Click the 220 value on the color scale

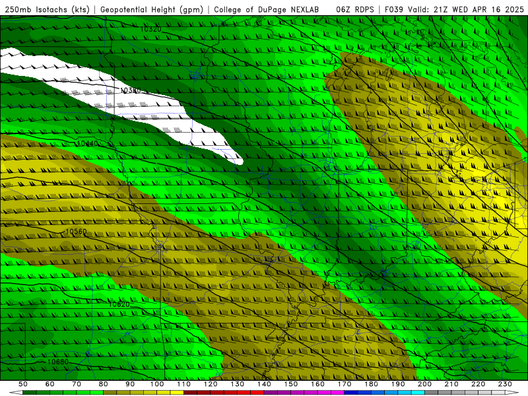click(478, 384)
